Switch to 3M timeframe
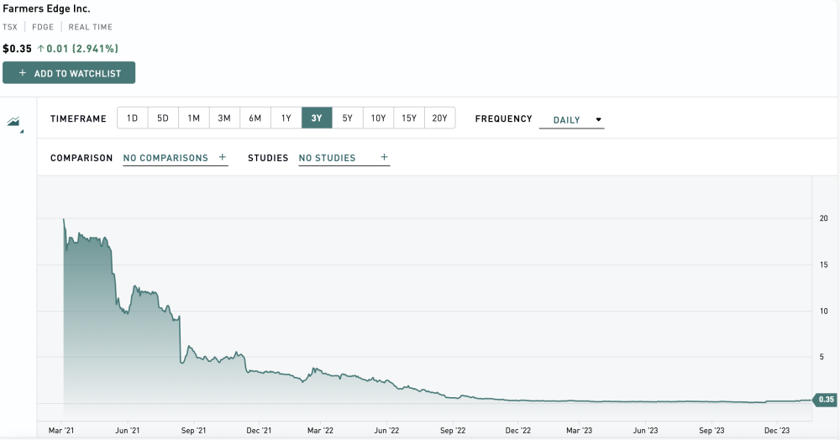The height and width of the screenshot is (440, 840). tap(224, 118)
